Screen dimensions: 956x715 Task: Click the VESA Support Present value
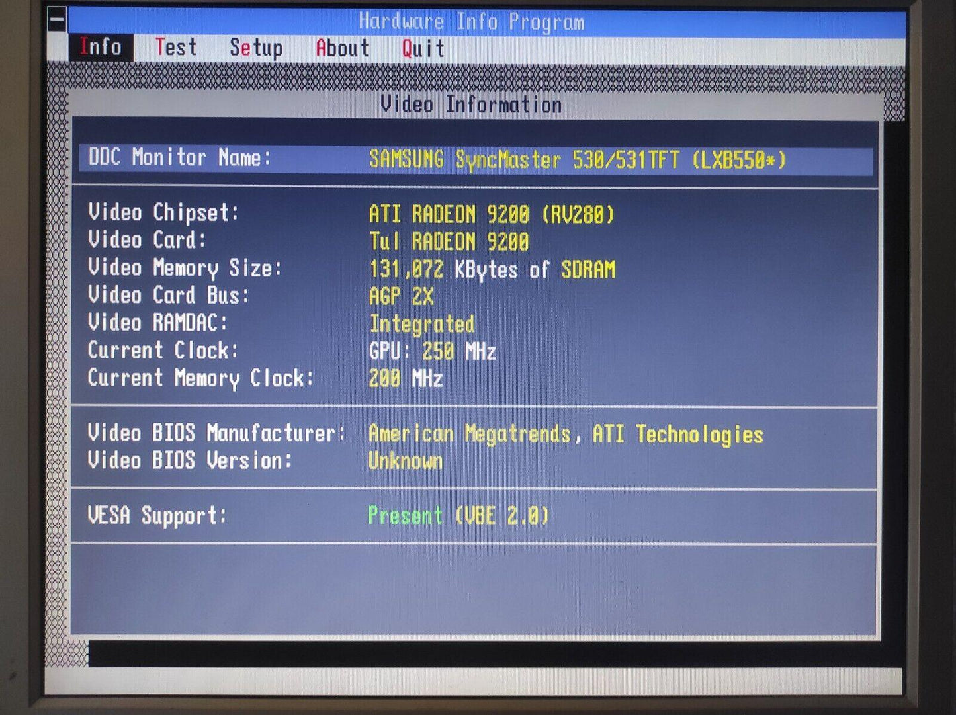[x=458, y=515]
